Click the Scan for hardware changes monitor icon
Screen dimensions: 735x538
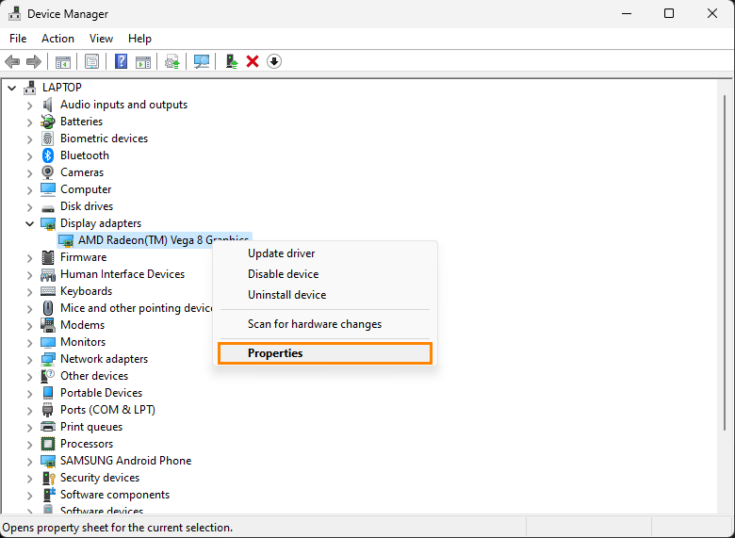coord(202,61)
